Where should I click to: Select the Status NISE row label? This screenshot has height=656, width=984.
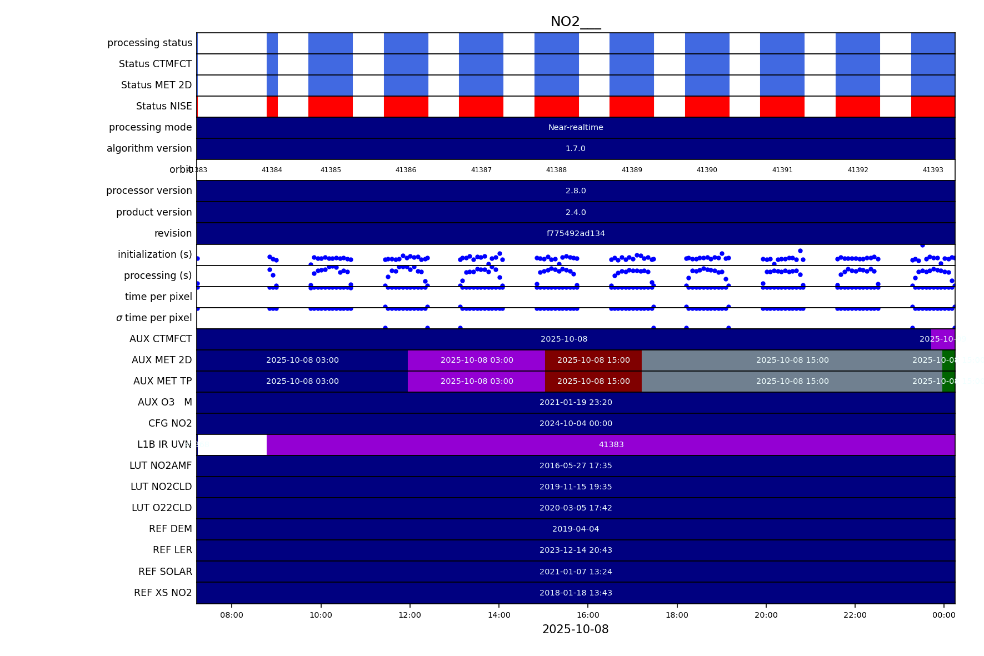164,106
